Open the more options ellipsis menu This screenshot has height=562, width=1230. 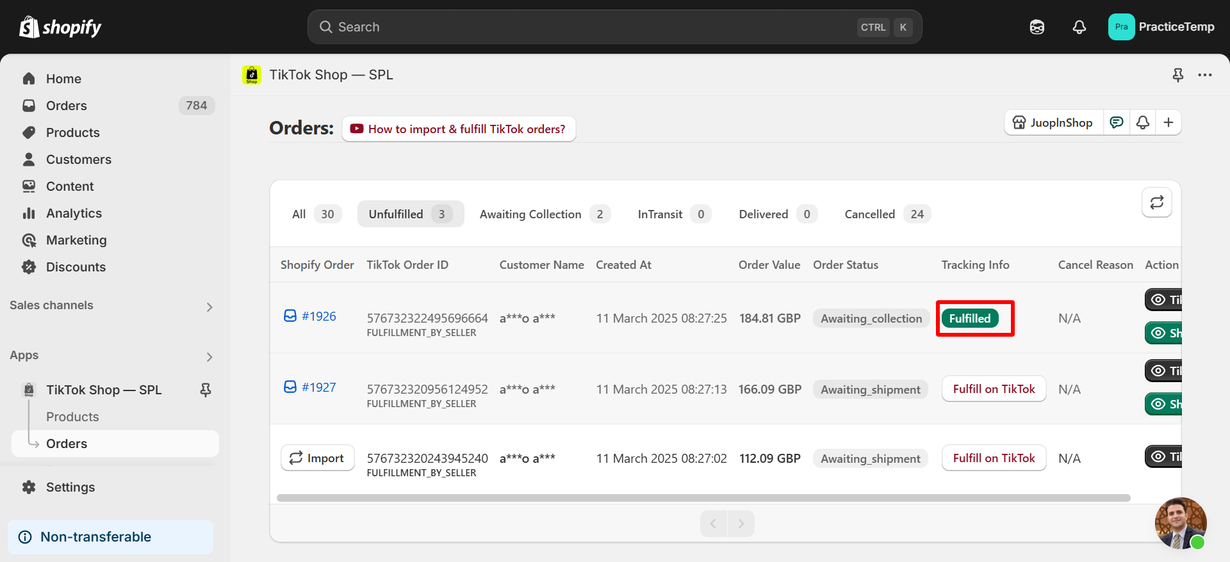(1205, 75)
